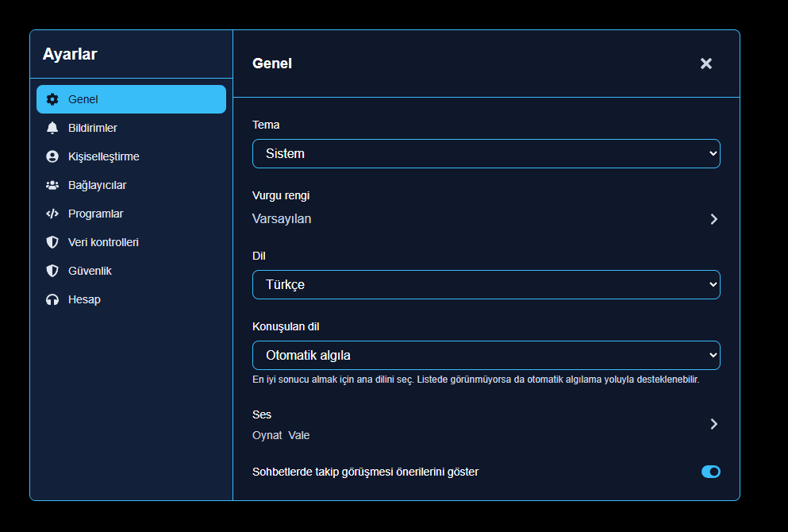
Task: Click the shield icon beside Güvenlik
Action: 52,271
